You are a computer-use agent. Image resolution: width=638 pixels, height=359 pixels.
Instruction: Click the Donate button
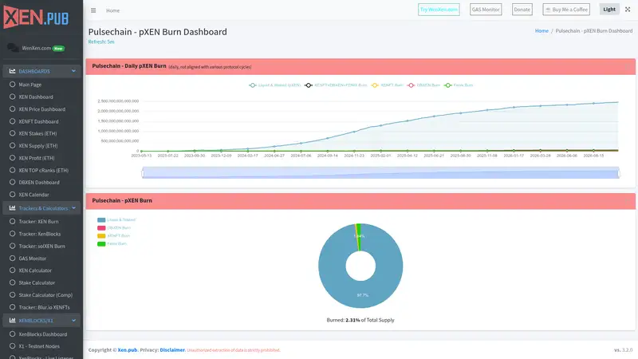pos(522,10)
